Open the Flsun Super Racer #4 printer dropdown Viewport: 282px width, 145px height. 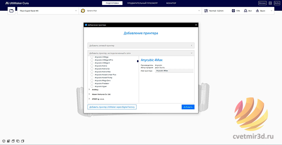[x=48, y=11]
